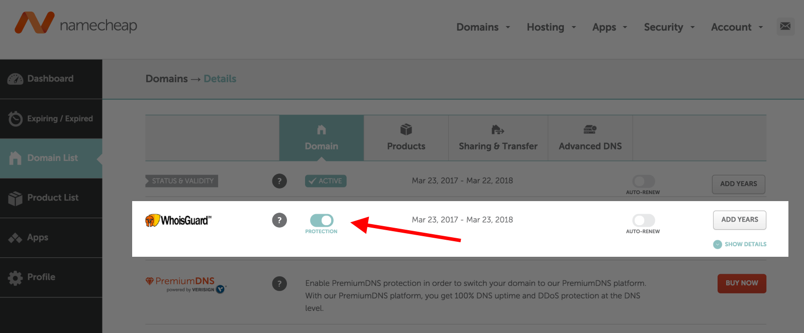
Task: Click Add Years for domain Status & Validity
Action: coord(739,184)
